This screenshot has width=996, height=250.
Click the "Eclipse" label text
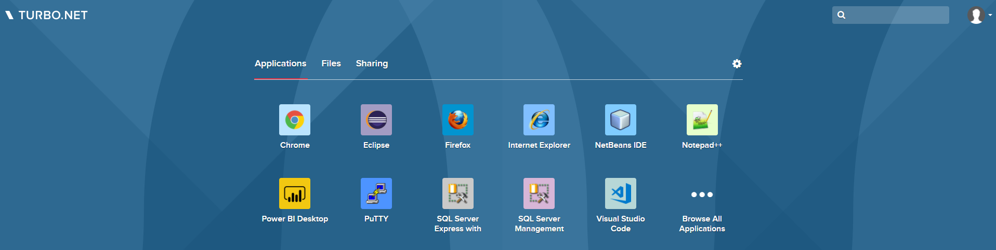coord(376,145)
